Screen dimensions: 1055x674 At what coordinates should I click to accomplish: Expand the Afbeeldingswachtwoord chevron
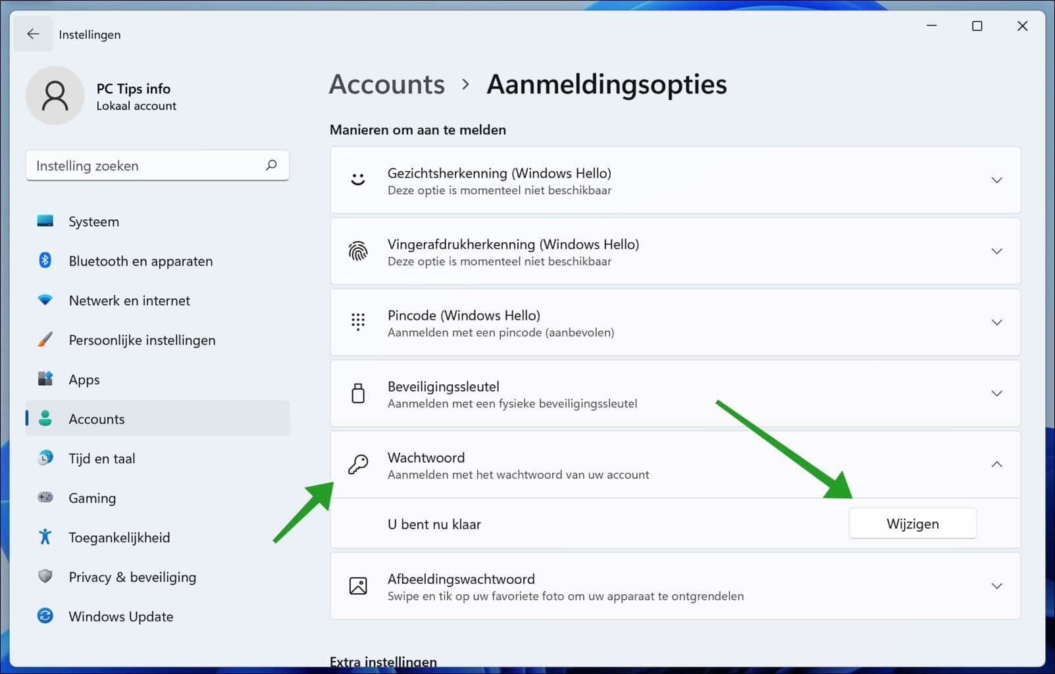(997, 586)
